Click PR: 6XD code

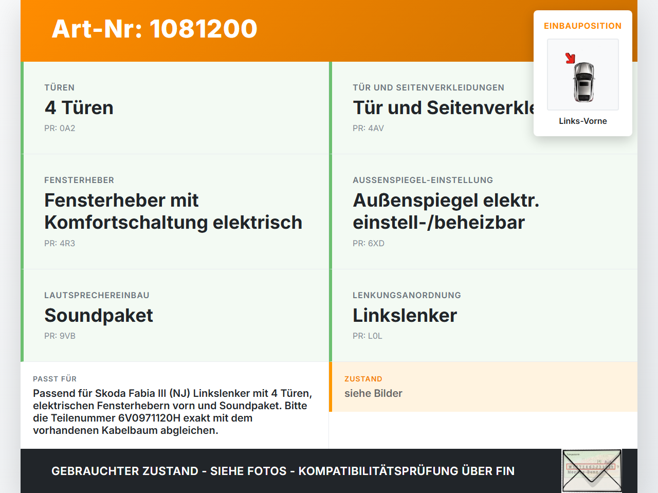click(x=369, y=243)
